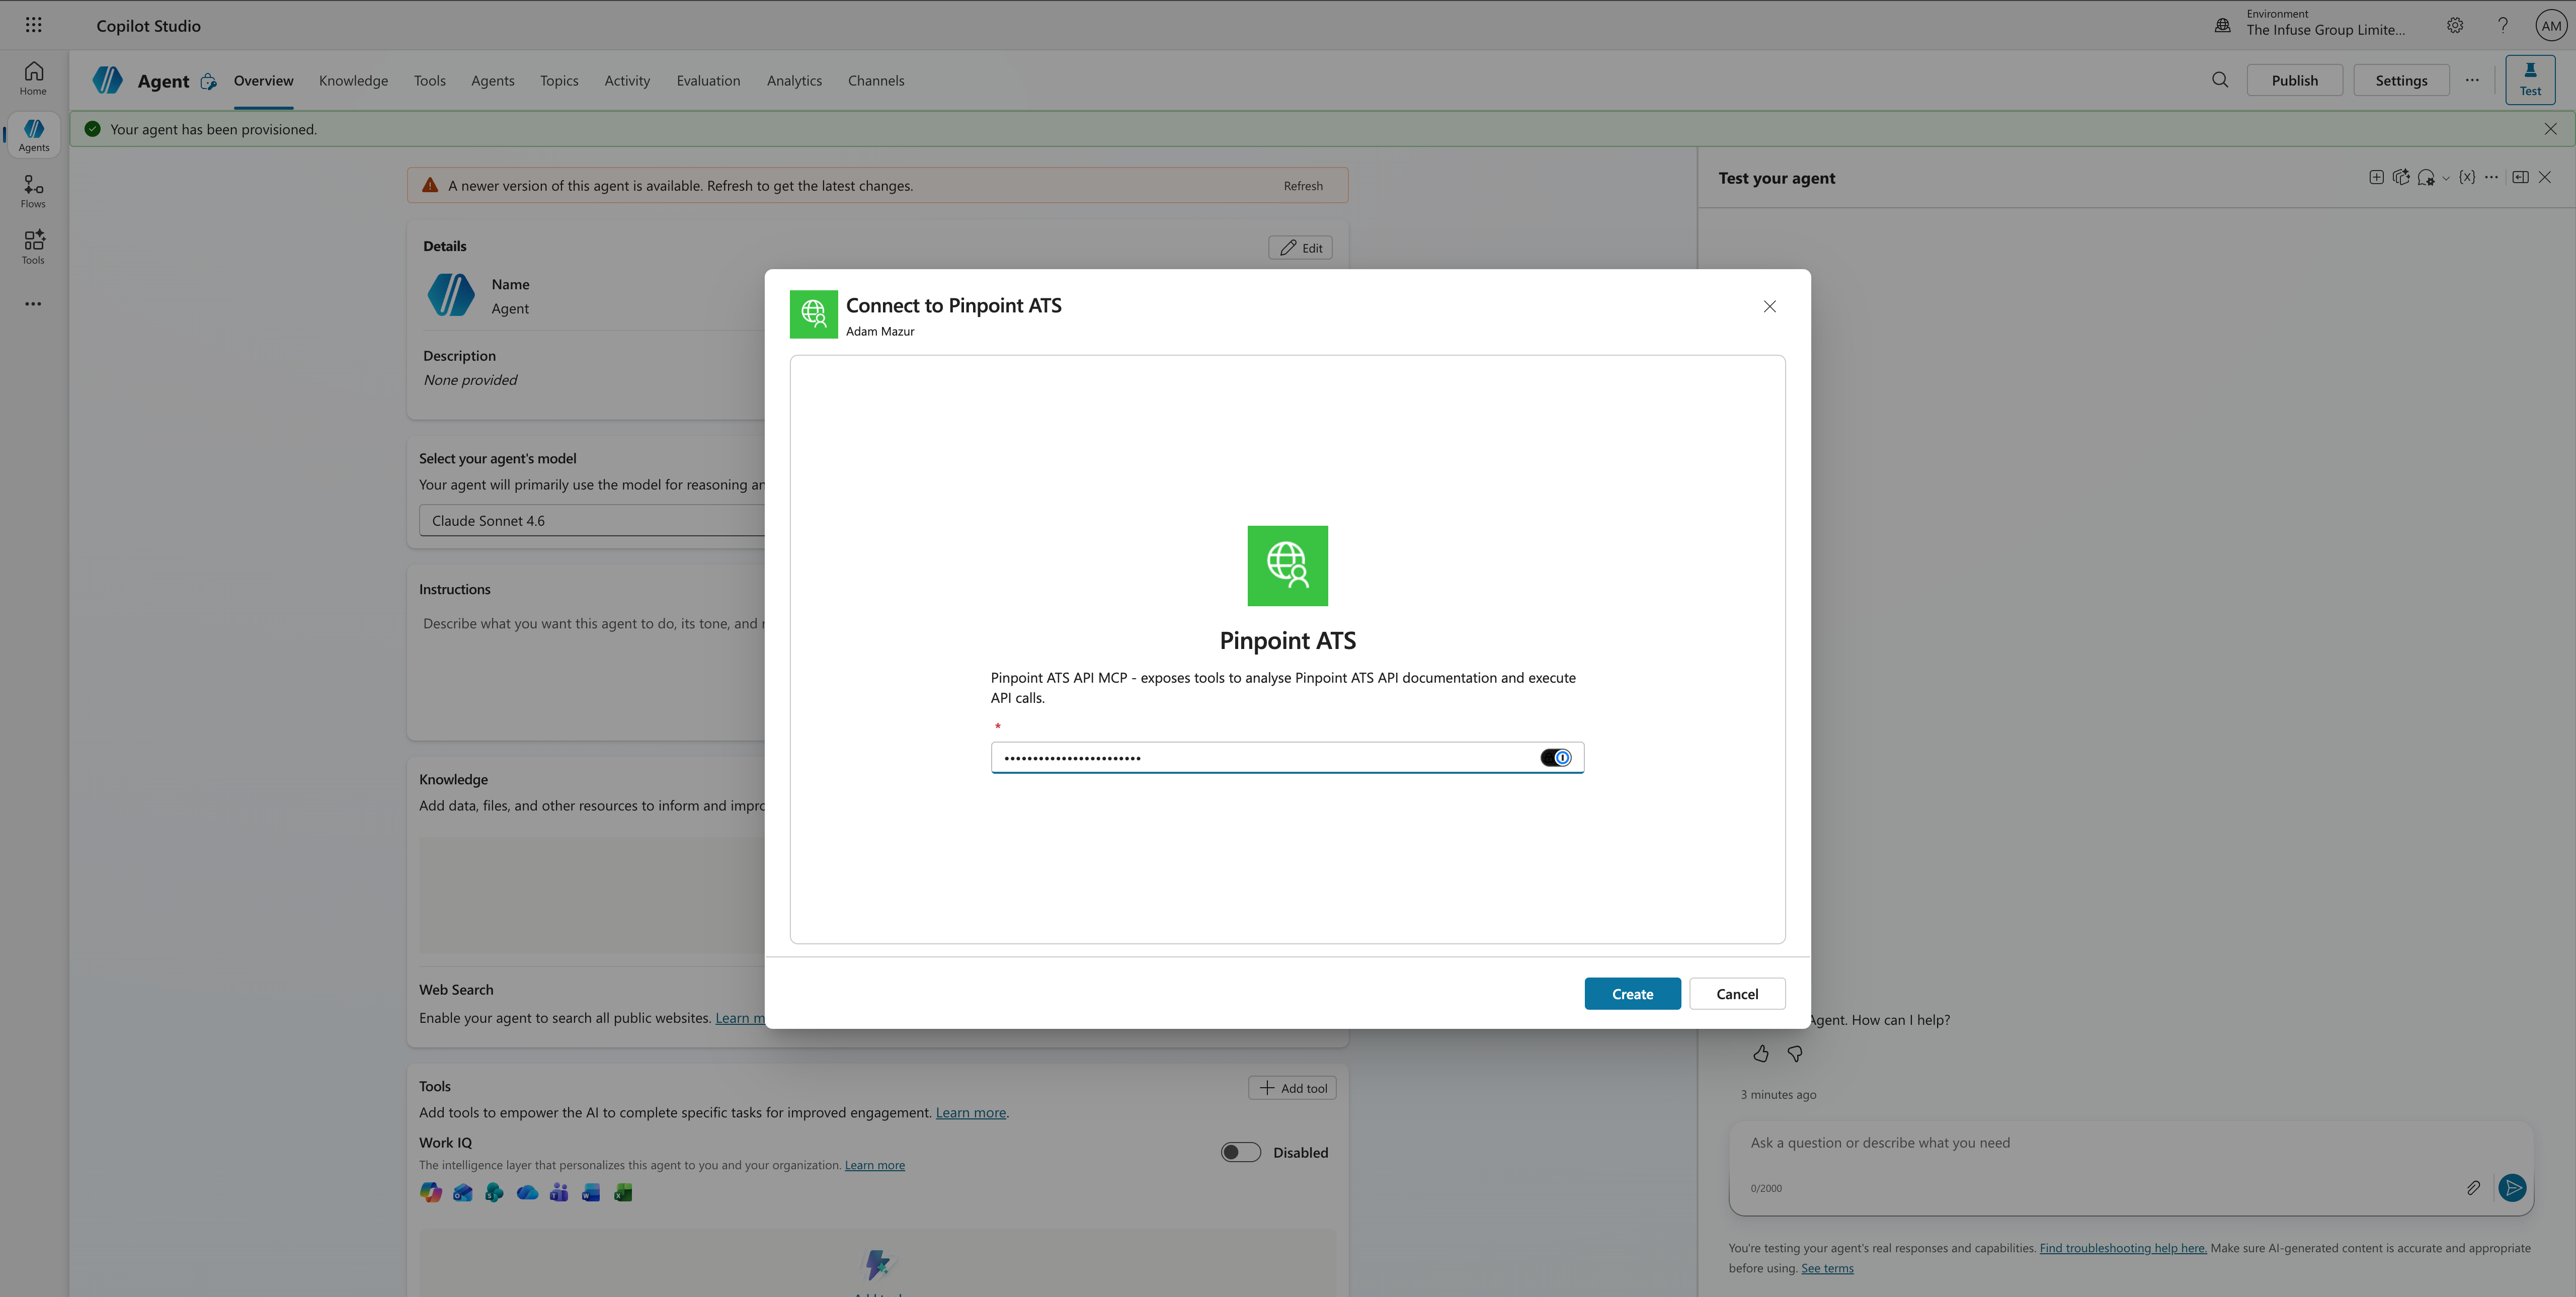Viewport: 2576px width, 1297px height.
Task: Click the Add tool button
Action: tap(1292, 1087)
